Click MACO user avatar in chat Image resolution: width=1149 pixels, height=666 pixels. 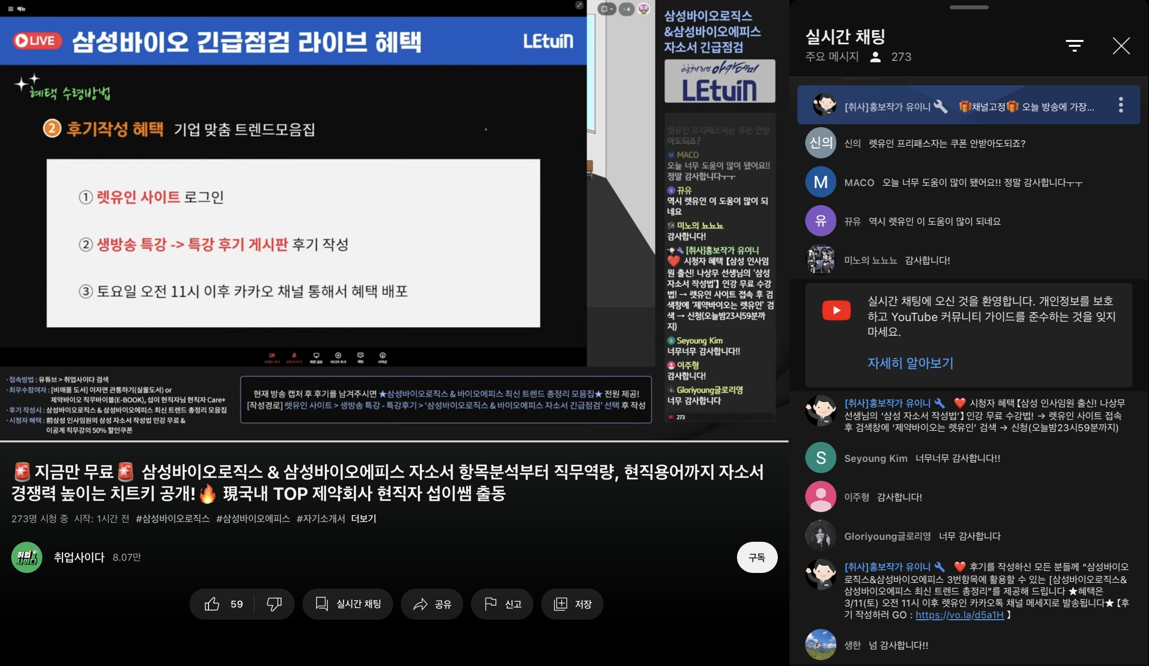(821, 182)
